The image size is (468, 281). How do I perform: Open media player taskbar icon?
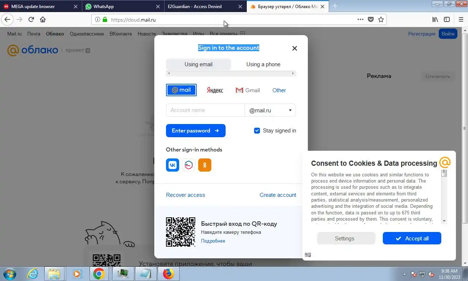pyautogui.click(x=77, y=274)
